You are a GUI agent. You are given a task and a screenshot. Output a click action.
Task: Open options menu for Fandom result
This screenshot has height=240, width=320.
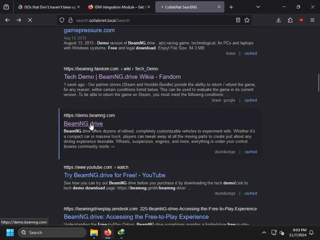click(x=240, y=100)
